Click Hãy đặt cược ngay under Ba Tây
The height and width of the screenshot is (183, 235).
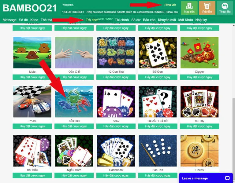200,126
